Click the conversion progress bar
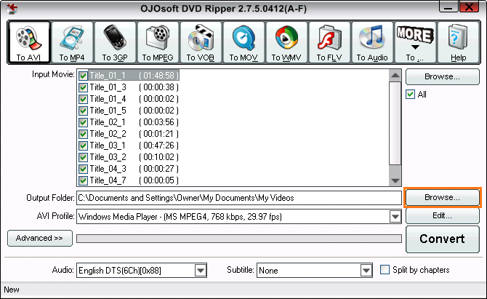This screenshot has width=487, height=299. coord(239,239)
